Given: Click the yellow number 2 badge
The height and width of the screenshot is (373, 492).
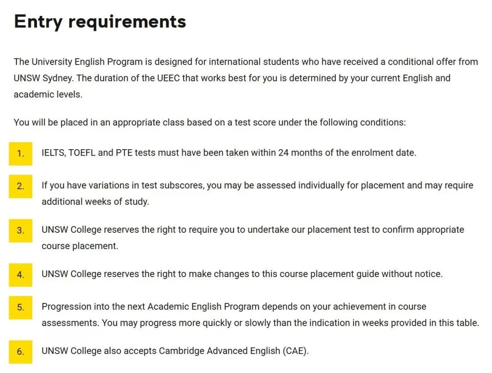Looking at the screenshot, I should (20, 186).
